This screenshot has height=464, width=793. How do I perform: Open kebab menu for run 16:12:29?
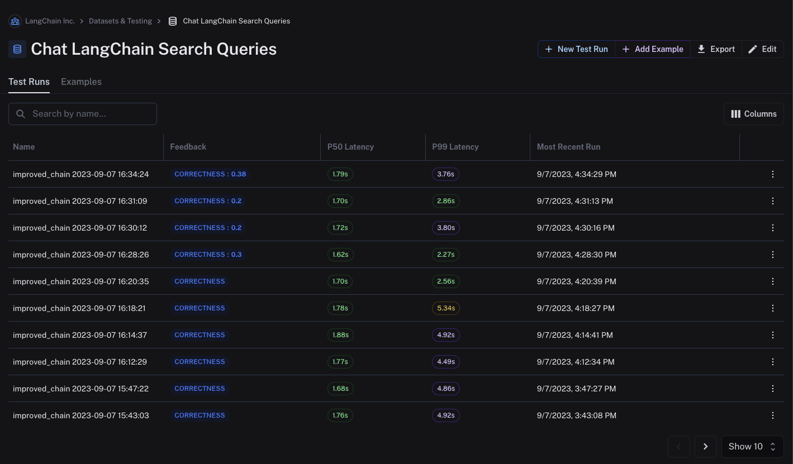(773, 362)
